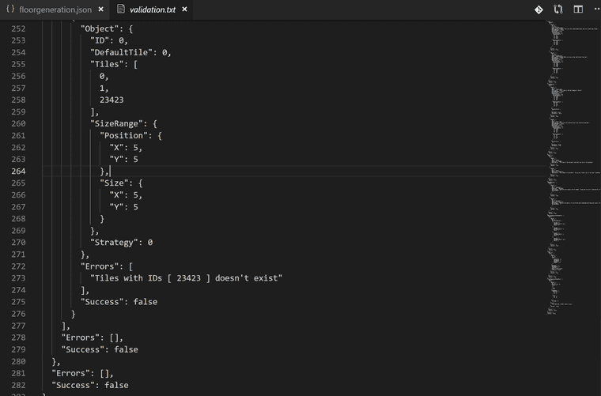Open the More Actions ellipsis menu
Viewport: 601px width, 396px height.
coord(595,9)
